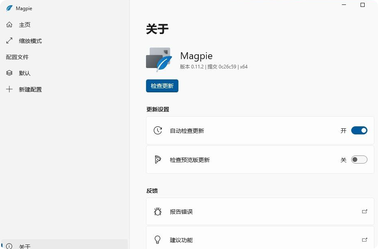The height and width of the screenshot is (249, 378).
Task: Turn off the 自动检查更新 switch
Action: pos(359,130)
